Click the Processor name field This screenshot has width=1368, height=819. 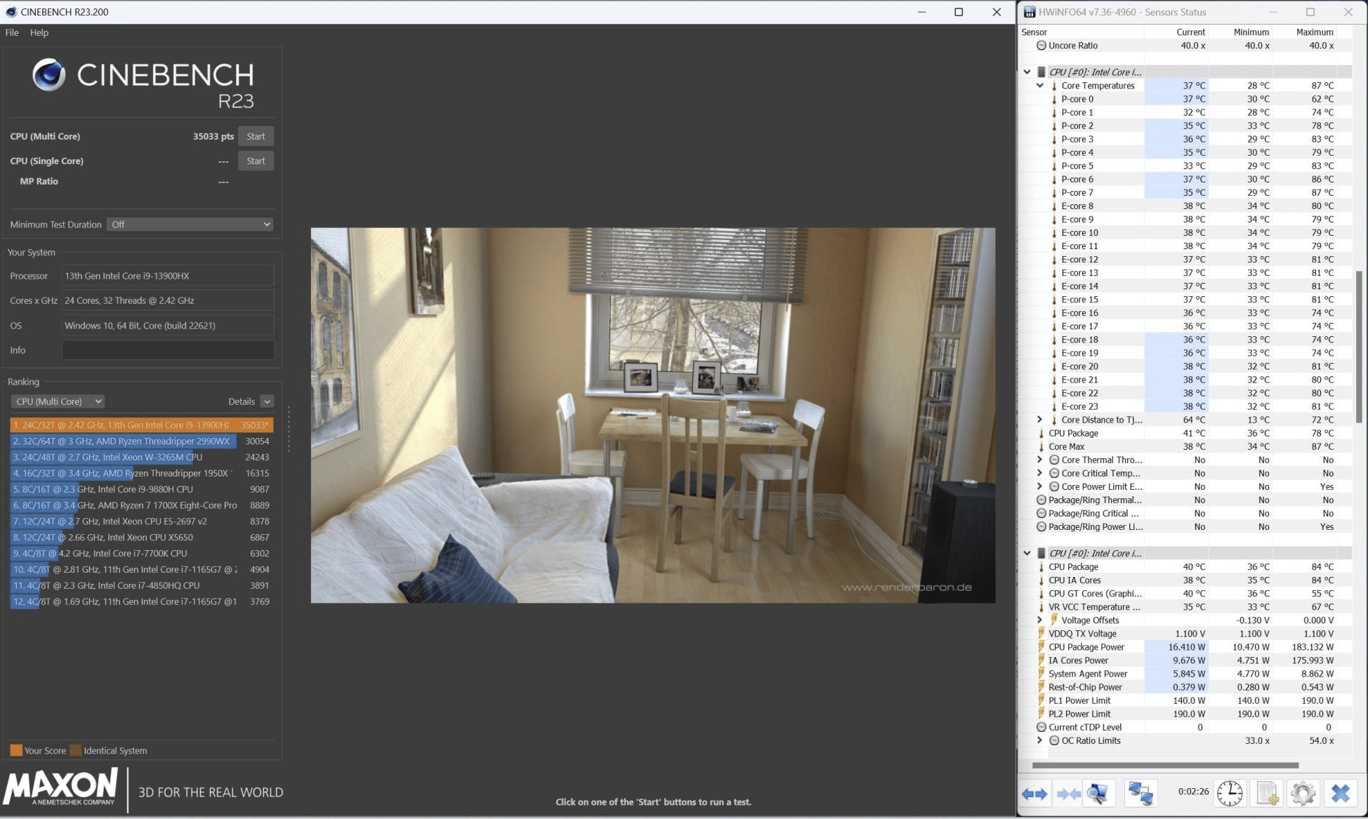click(168, 276)
